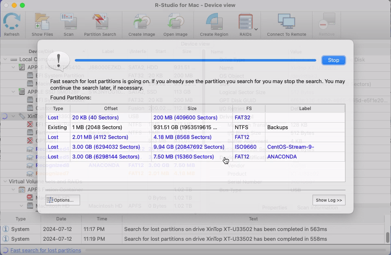Click the blue search progress bar
This screenshot has height=255, width=391.
coord(195,60)
